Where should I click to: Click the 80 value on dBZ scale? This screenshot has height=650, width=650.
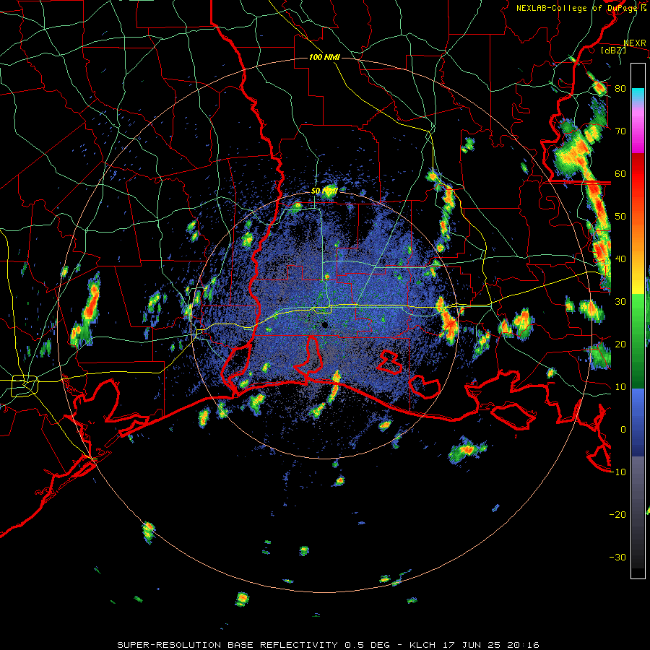click(620, 88)
